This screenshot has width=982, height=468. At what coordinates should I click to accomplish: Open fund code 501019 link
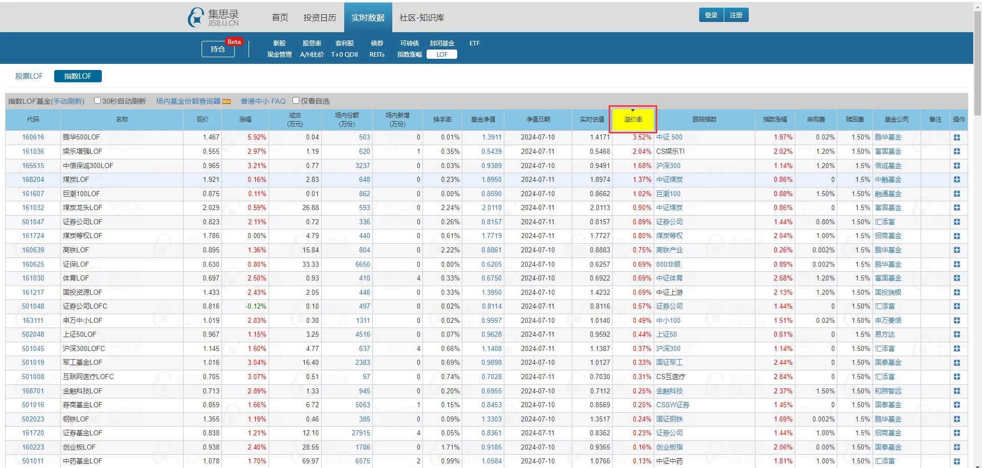tap(33, 363)
